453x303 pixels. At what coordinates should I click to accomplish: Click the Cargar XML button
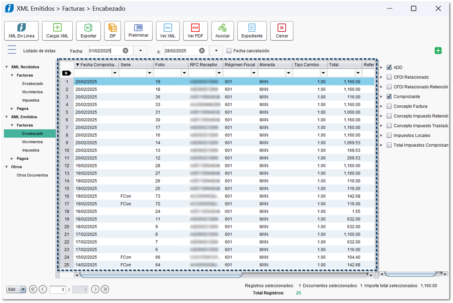(x=57, y=31)
